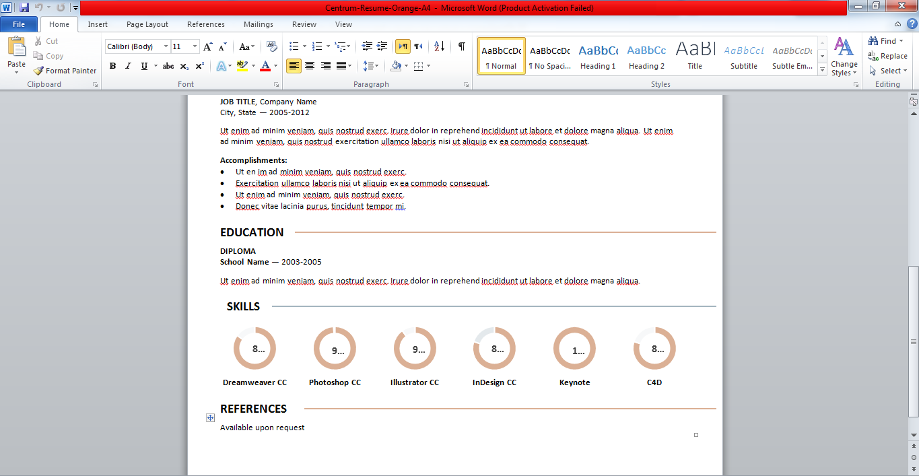Click the Text Effects icon
This screenshot has width=919, height=476.
221,66
